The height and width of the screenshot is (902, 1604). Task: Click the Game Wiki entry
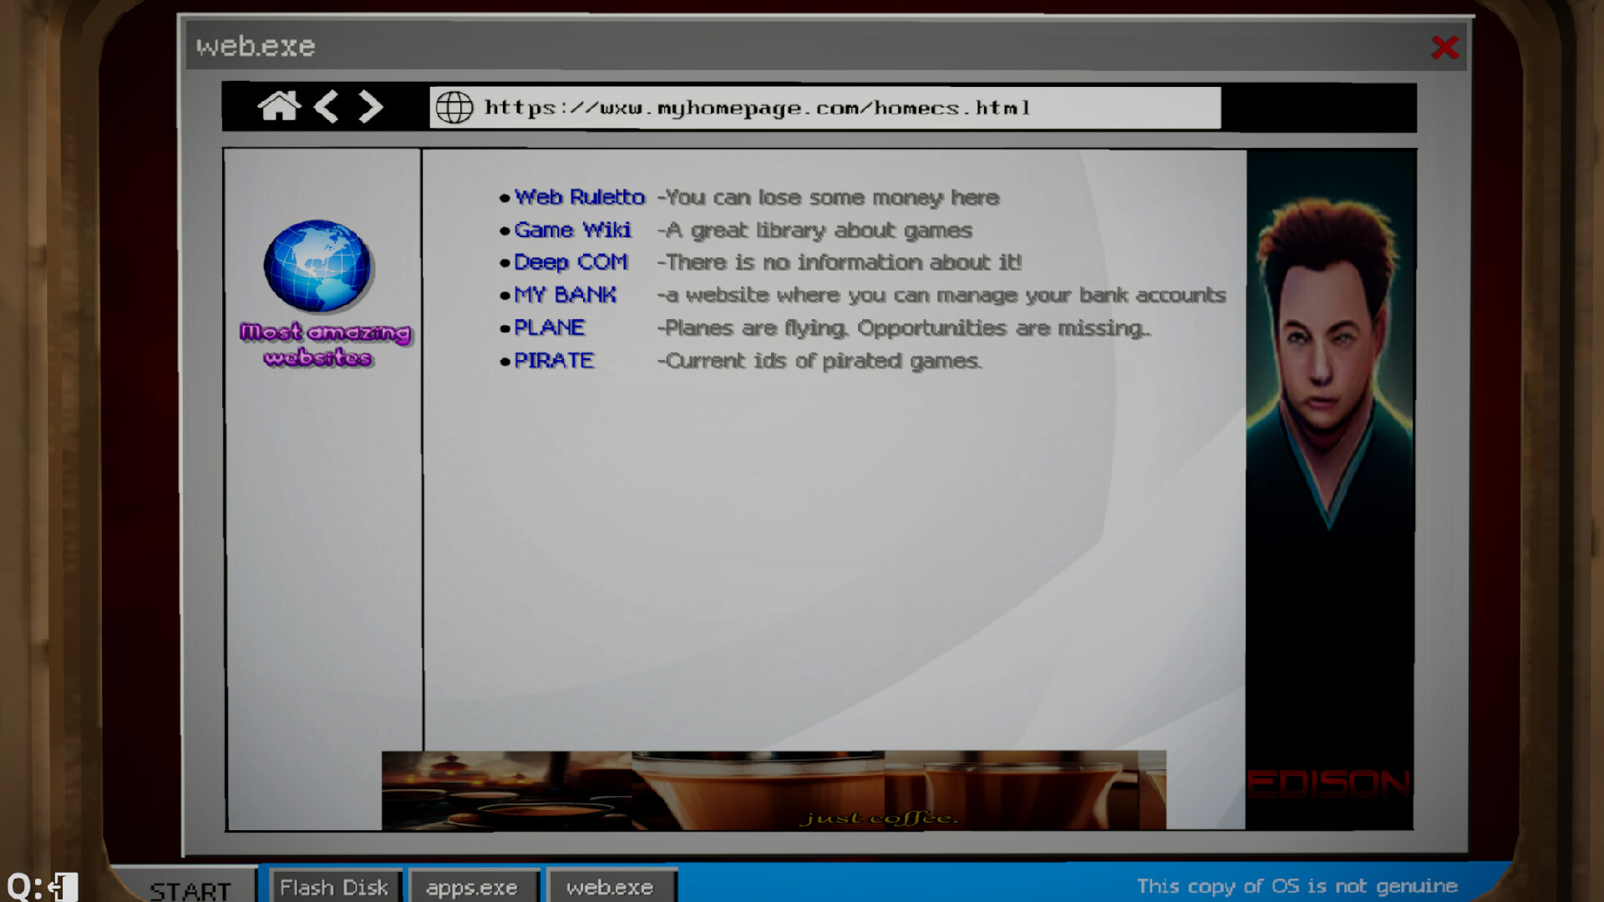pyautogui.click(x=571, y=229)
